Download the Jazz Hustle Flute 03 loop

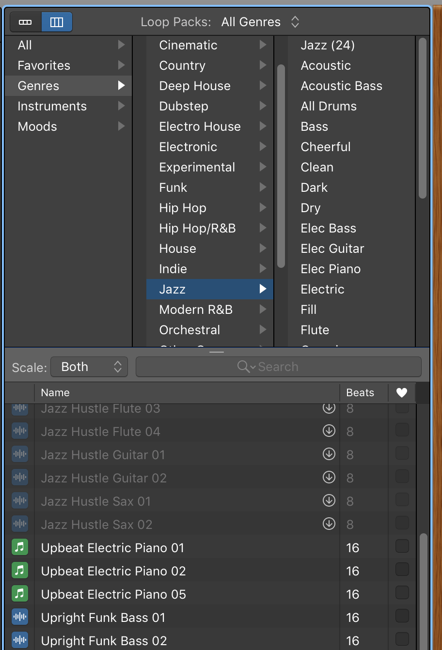point(329,408)
